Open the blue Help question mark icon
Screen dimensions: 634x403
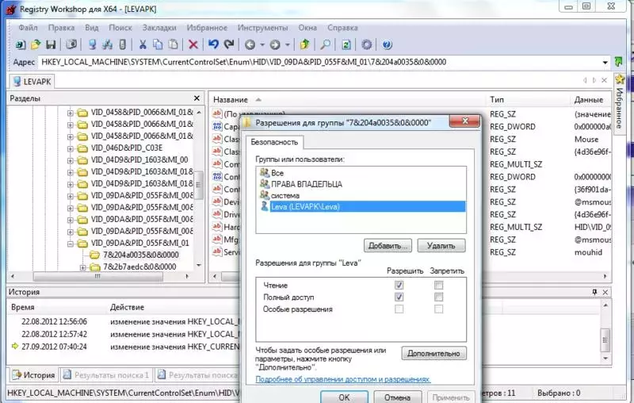pyautogui.click(x=387, y=44)
